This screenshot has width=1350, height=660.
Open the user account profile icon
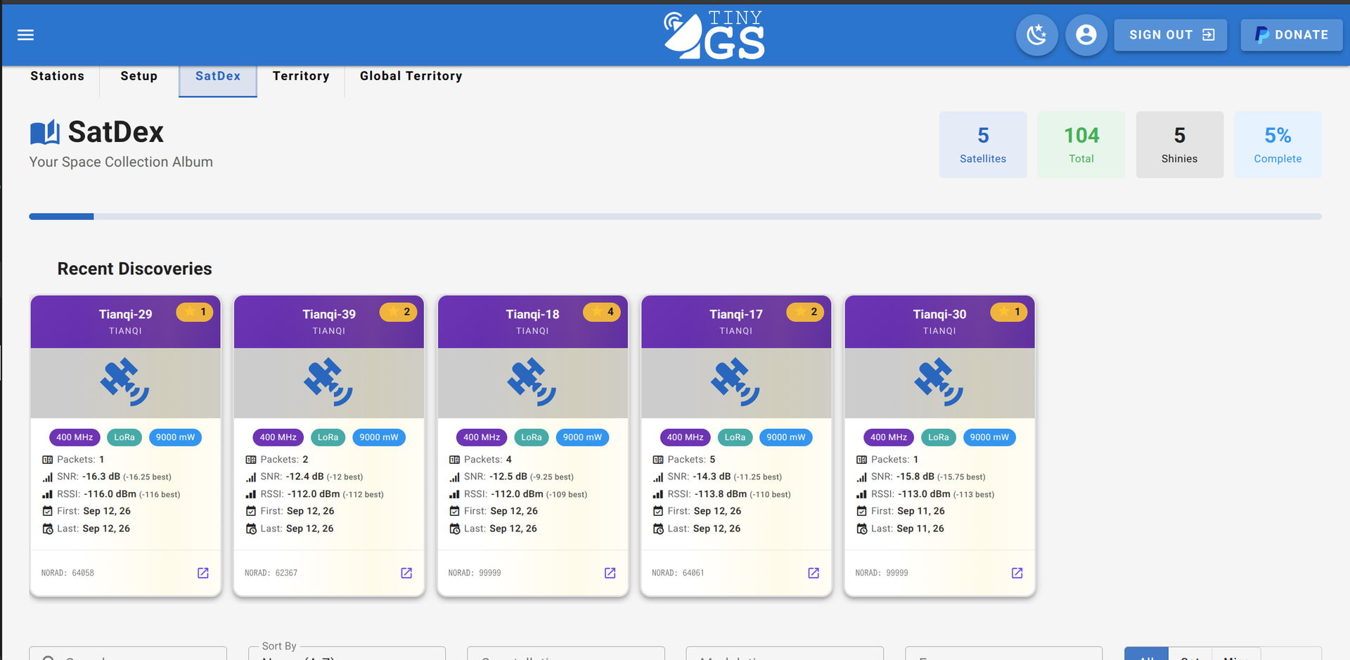[x=1086, y=34]
